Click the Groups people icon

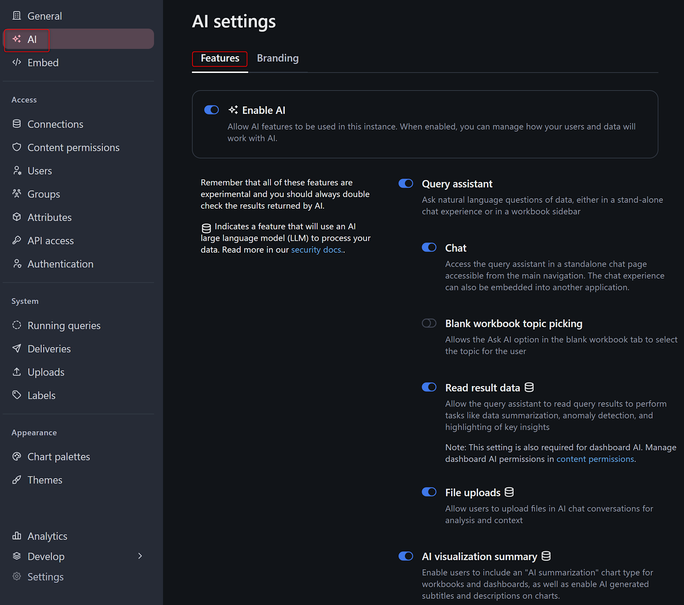[16, 194]
